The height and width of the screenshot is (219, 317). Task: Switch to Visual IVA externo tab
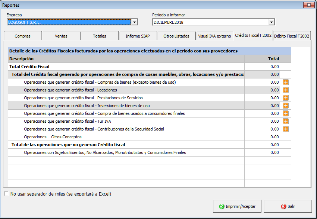214,36
